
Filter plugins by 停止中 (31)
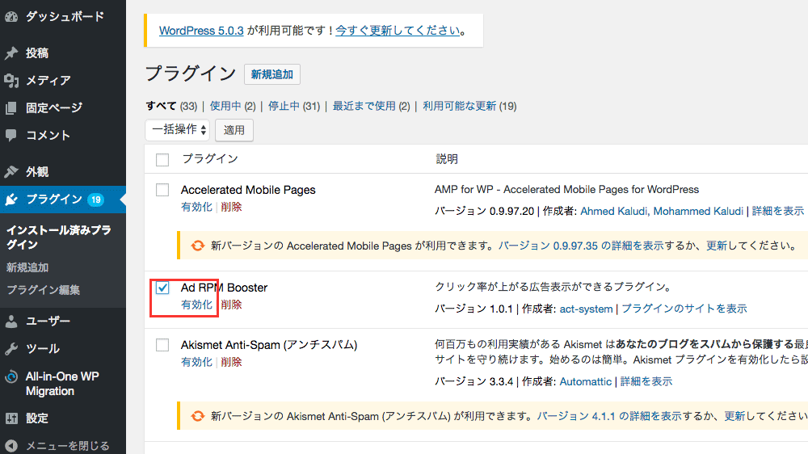[294, 106]
